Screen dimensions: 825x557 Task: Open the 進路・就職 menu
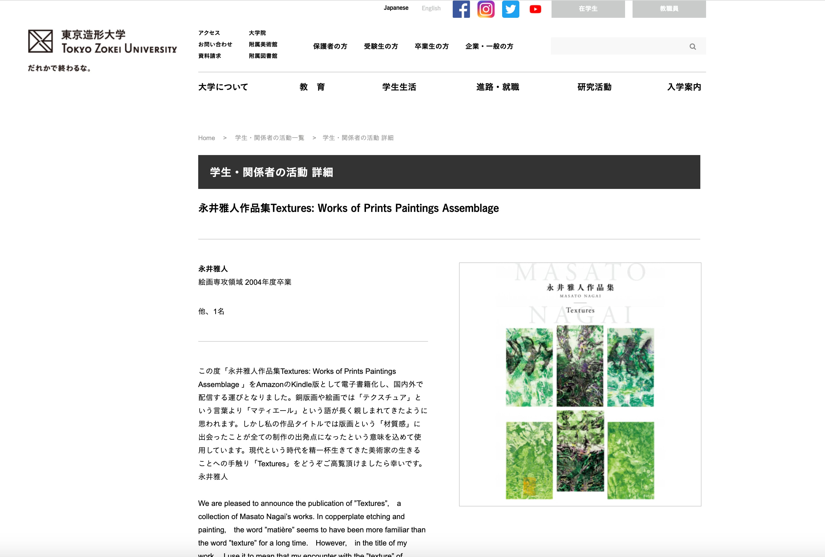tap(497, 87)
